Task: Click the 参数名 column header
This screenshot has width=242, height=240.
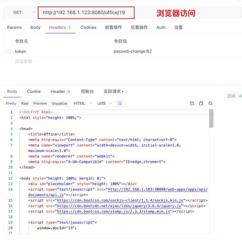Action: point(21,41)
